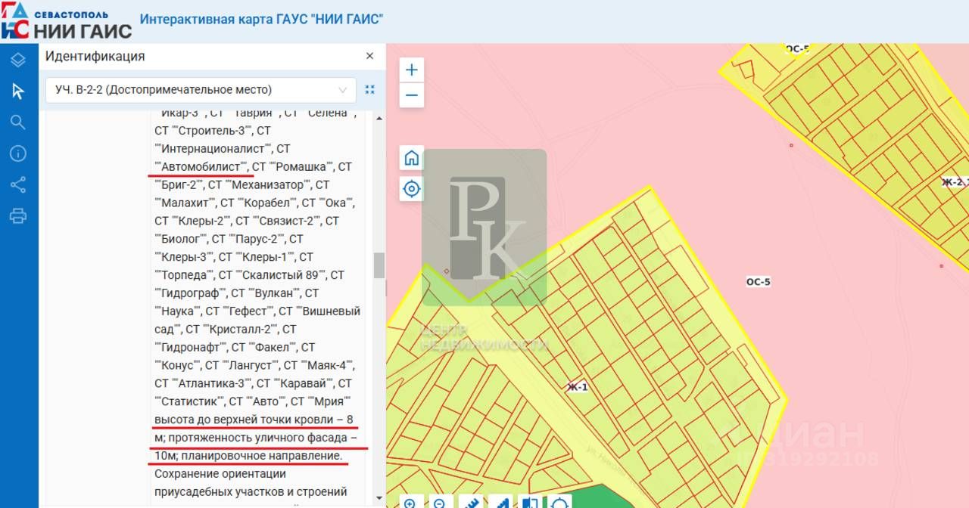Click the magnifier-plus zoom tool at bottom
969x508 pixels.
(x=410, y=502)
